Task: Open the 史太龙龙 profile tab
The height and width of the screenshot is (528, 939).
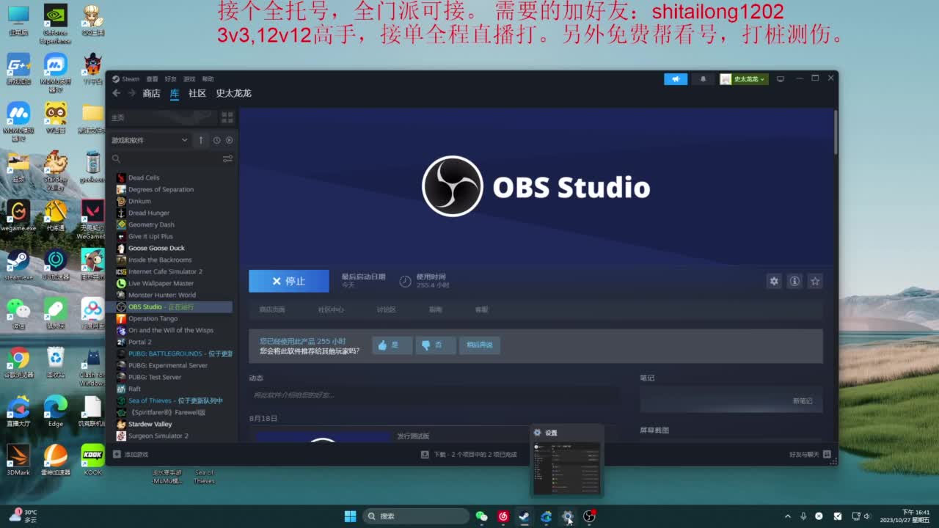Action: coord(233,93)
